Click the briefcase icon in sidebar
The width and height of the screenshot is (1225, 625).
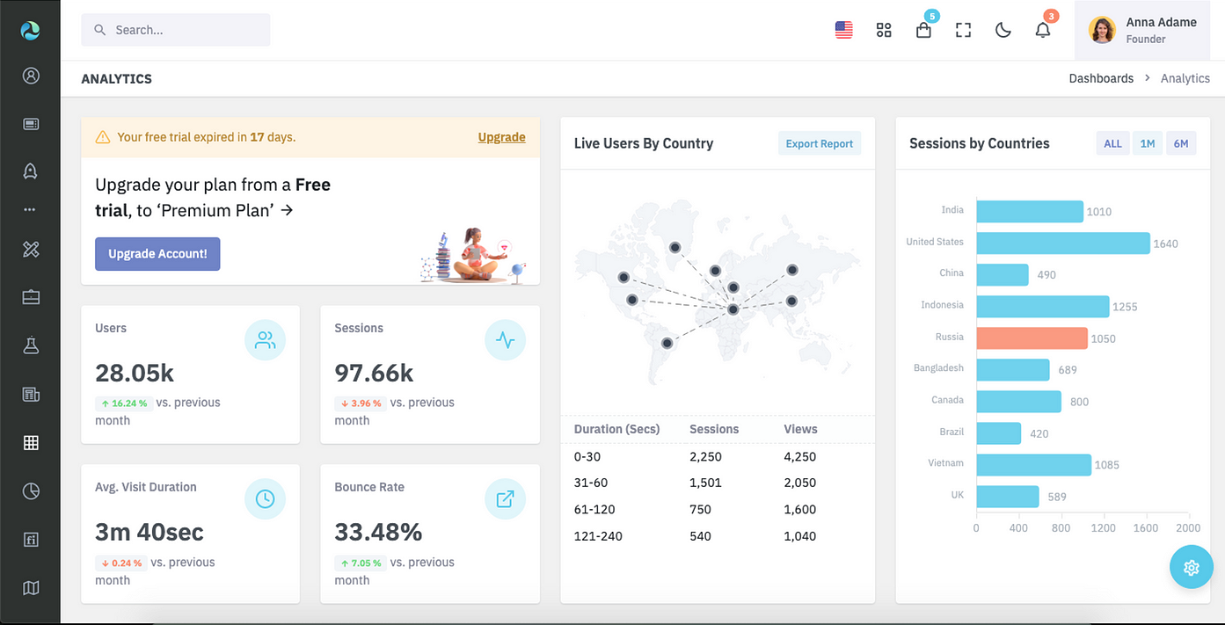coord(31,297)
